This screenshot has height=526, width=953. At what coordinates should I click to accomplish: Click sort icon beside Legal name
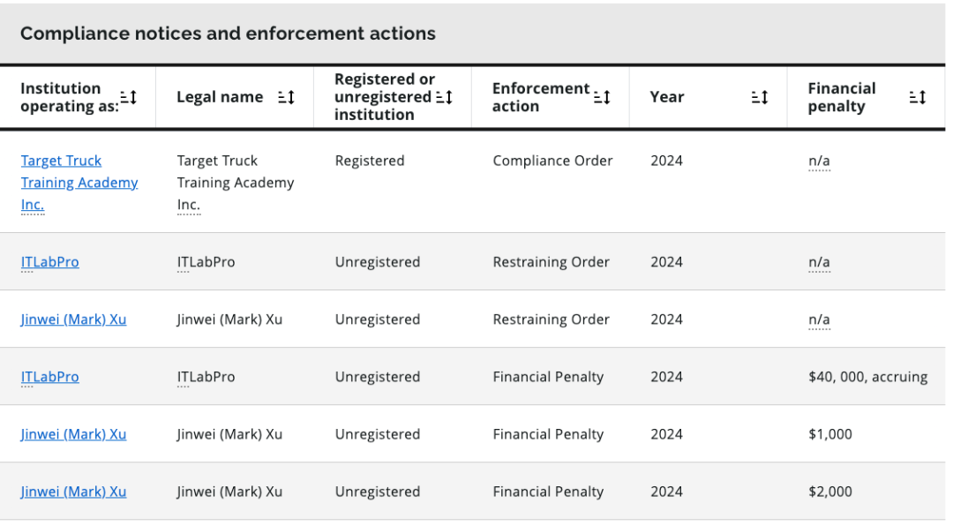pyautogui.click(x=286, y=97)
